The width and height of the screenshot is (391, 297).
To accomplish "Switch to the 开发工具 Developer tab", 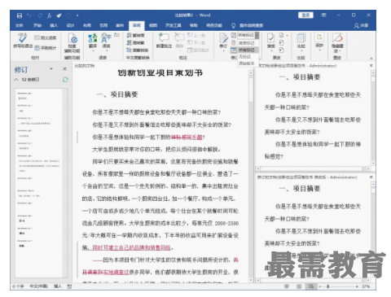I will [174, 25].
